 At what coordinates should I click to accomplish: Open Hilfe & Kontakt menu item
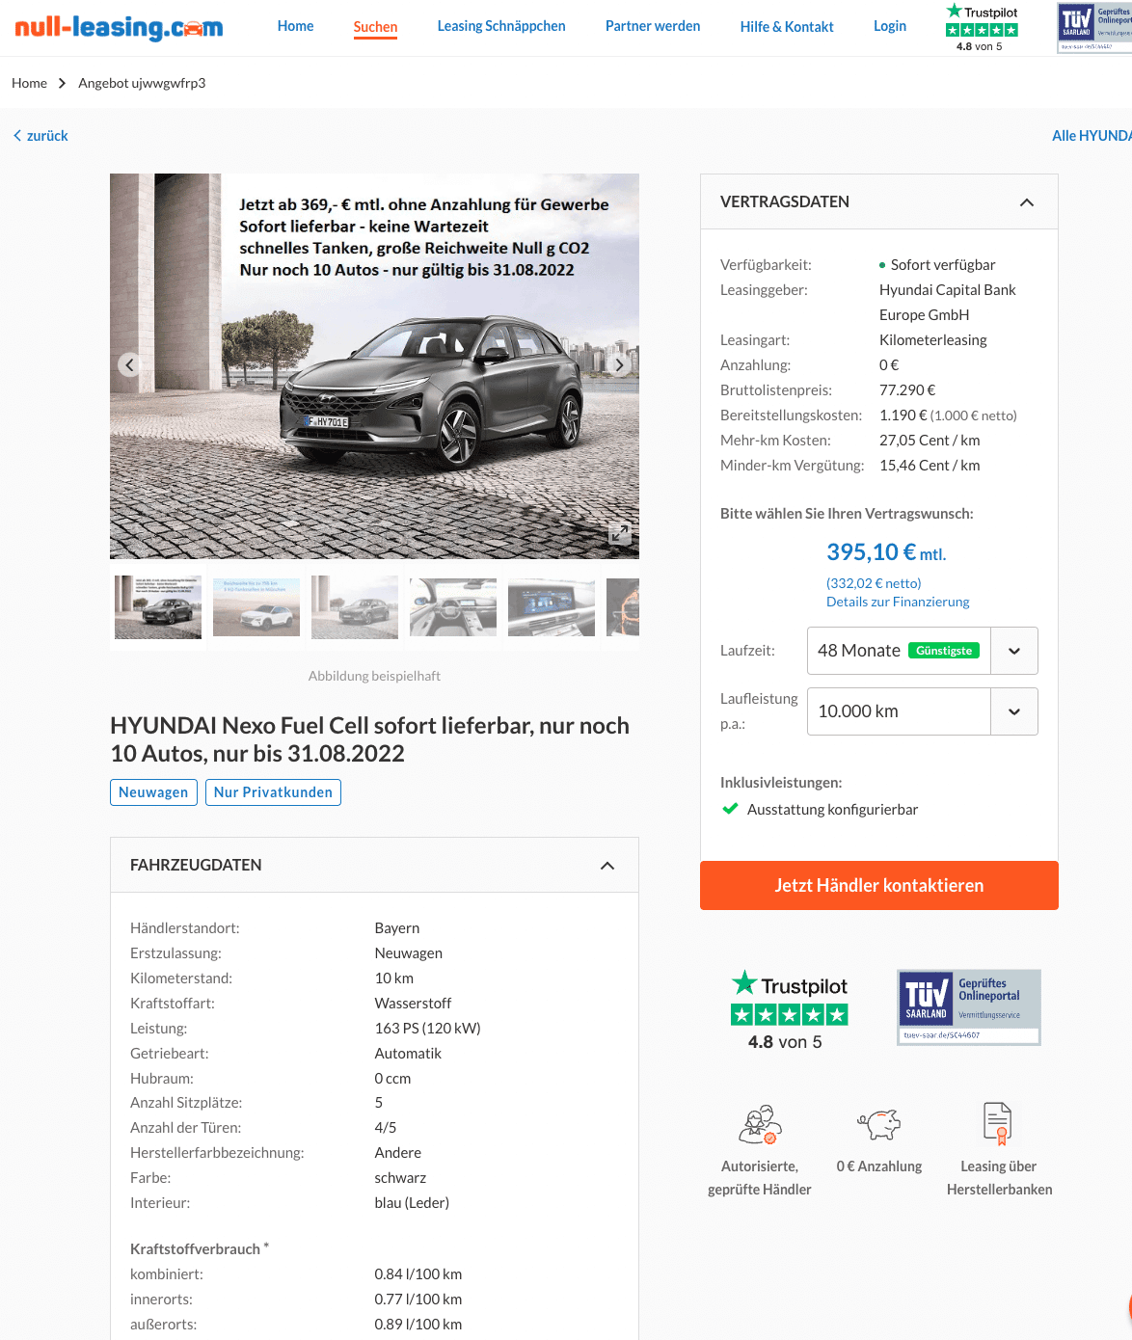[787, 27]
